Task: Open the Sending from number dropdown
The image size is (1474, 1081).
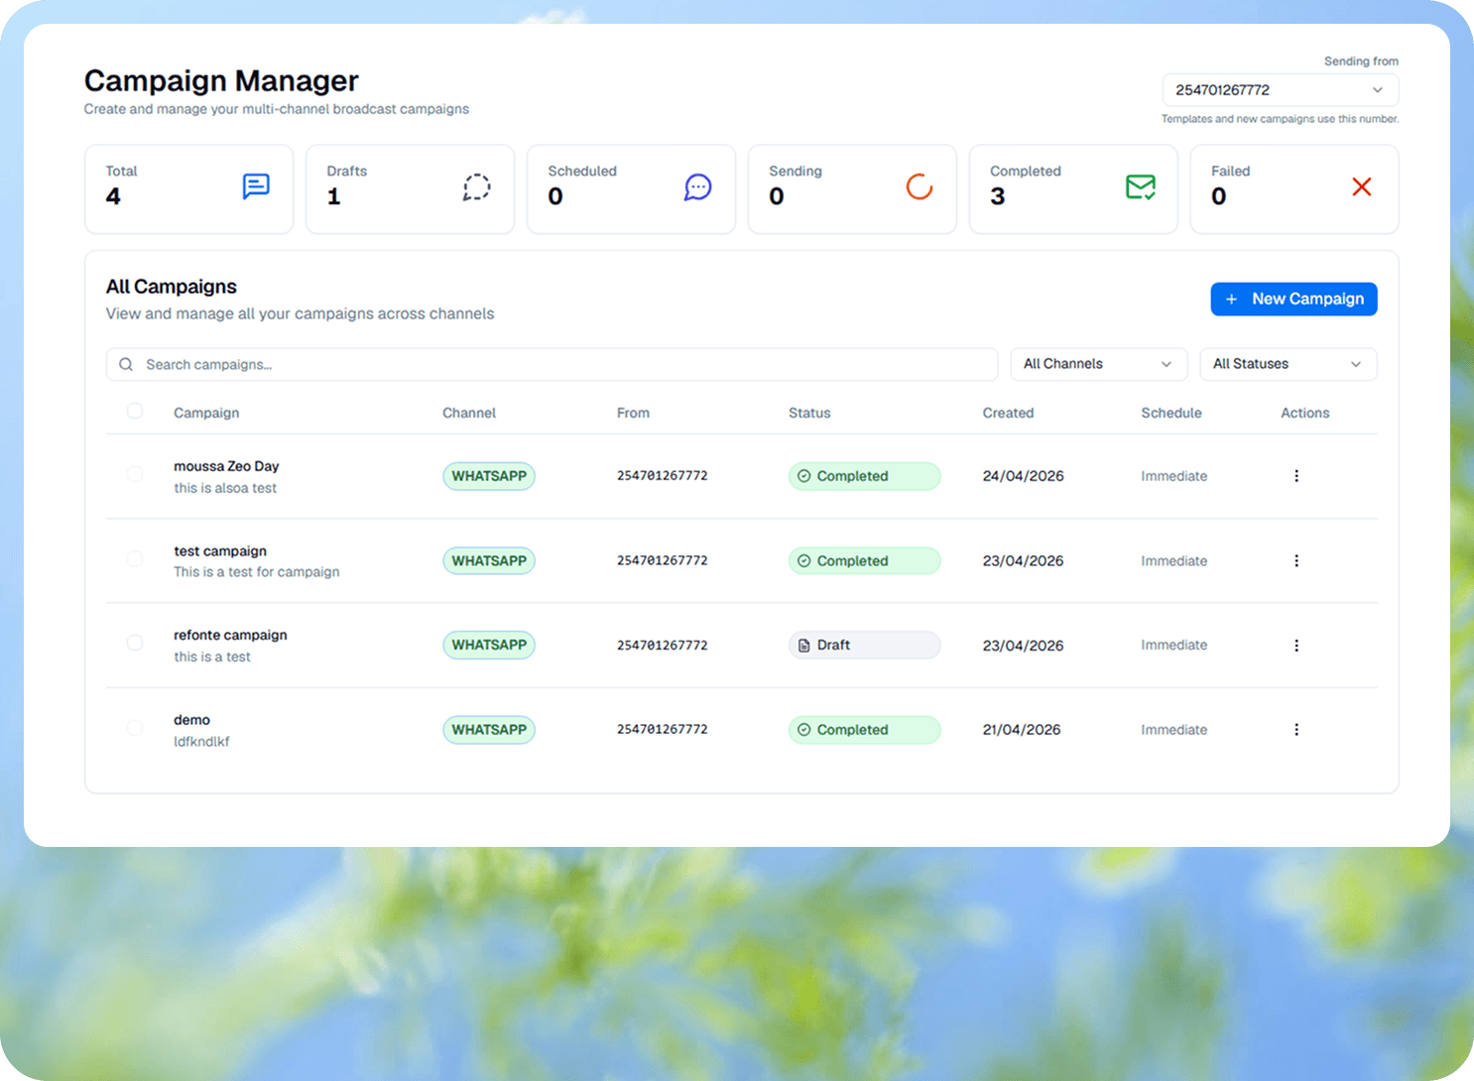Action: [x=1281, y=90]
